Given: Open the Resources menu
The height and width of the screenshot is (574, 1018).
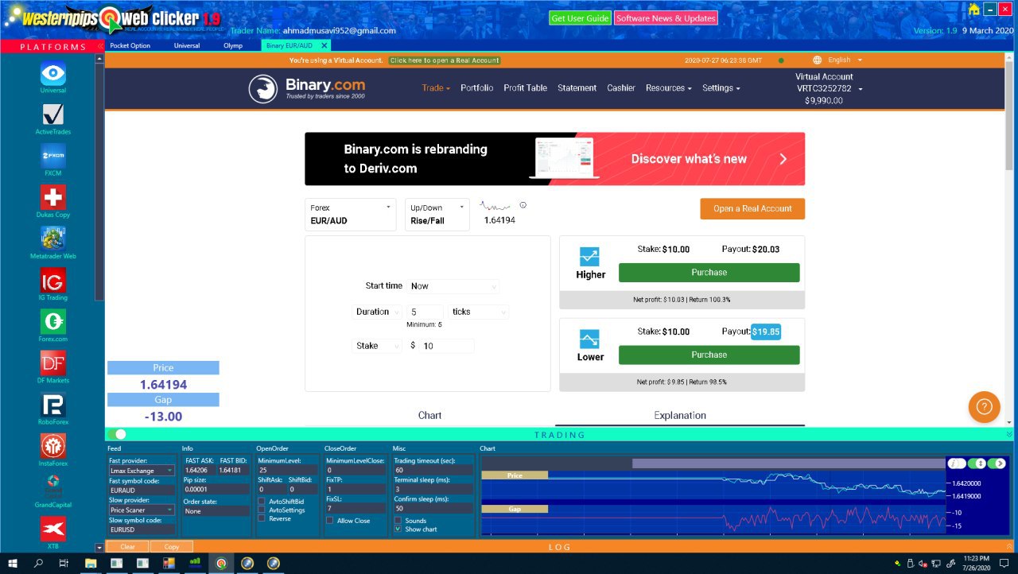Looking at the screenshot, I should click(x=668, y=88).
